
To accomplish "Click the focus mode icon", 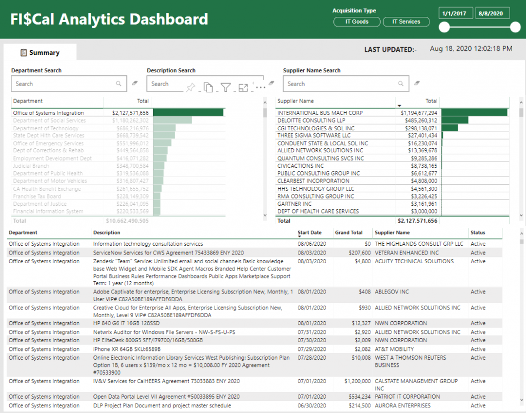I will click(x=243, y=88).
